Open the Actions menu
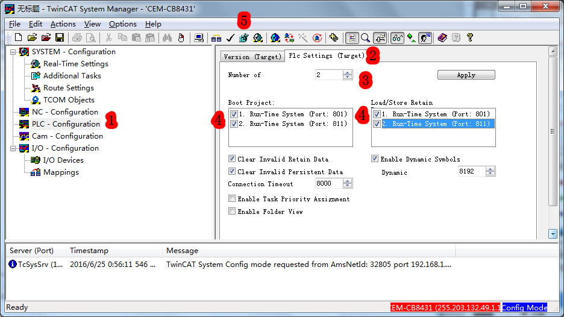This screenshot has width=564, height=317. (63, 24)
